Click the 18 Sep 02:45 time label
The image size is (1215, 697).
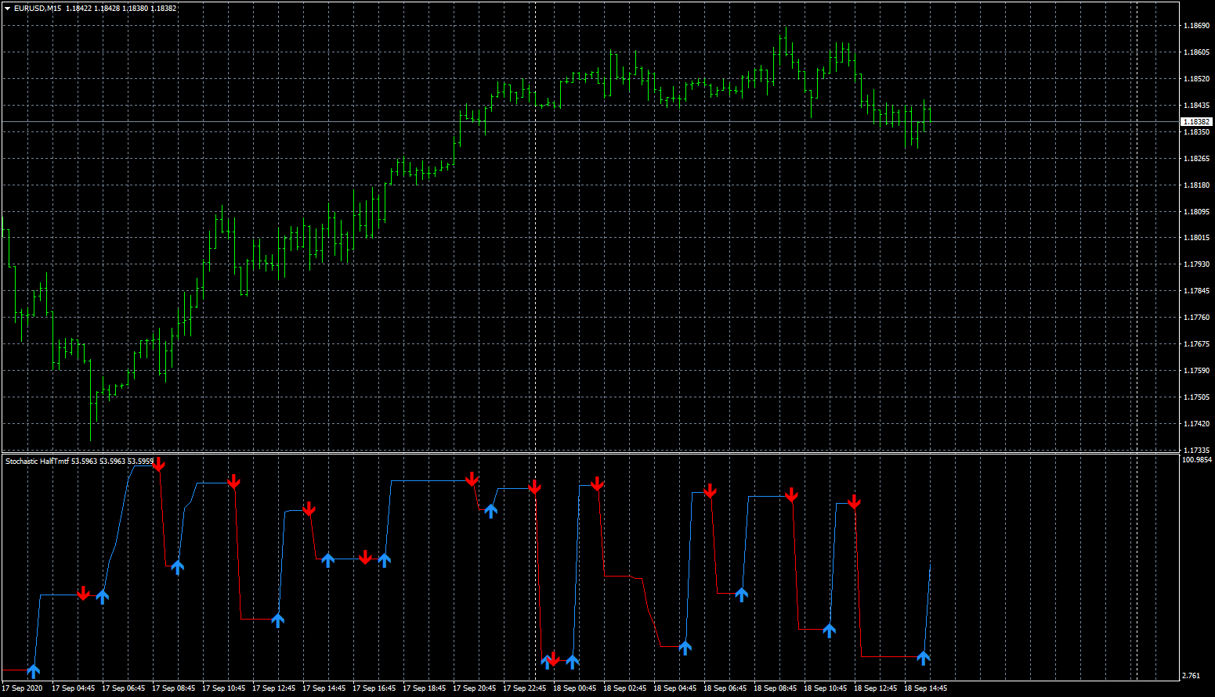[x=624, y=688]
